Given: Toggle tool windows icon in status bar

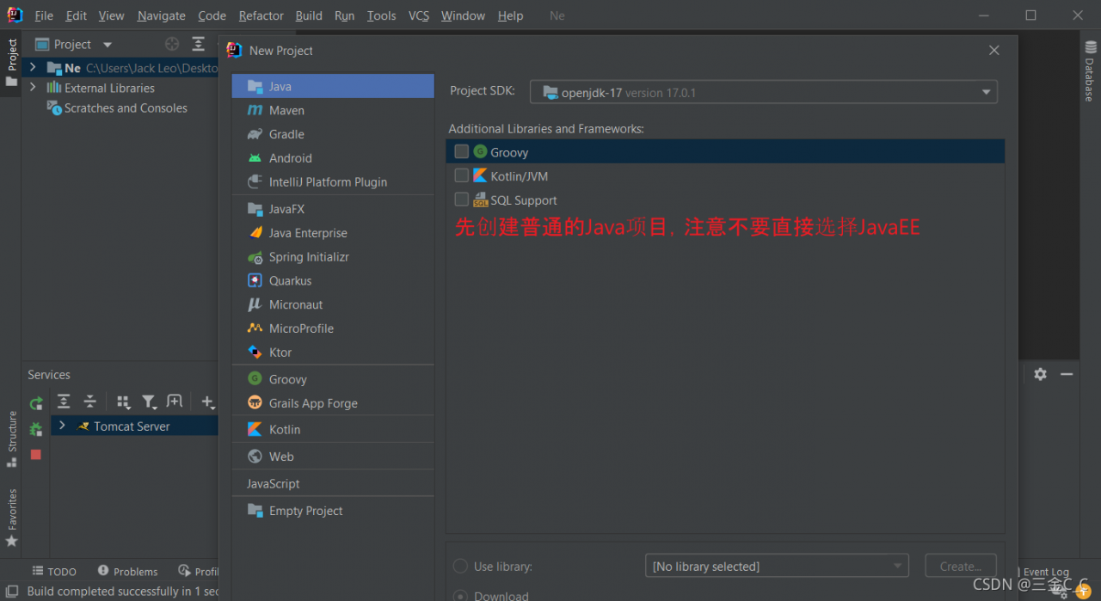Looking at the screenshot, I should (12, 591).
